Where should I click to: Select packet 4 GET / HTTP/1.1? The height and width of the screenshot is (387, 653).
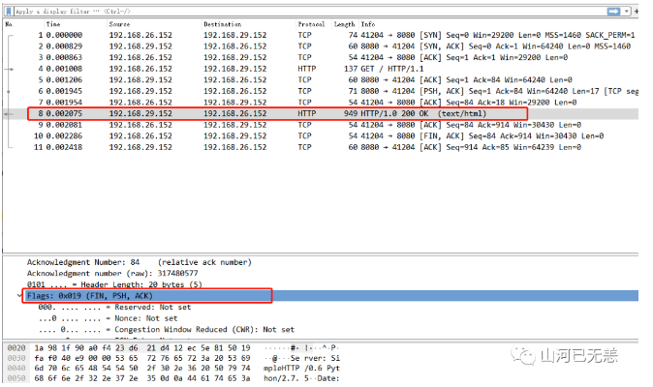pos(321,69)
